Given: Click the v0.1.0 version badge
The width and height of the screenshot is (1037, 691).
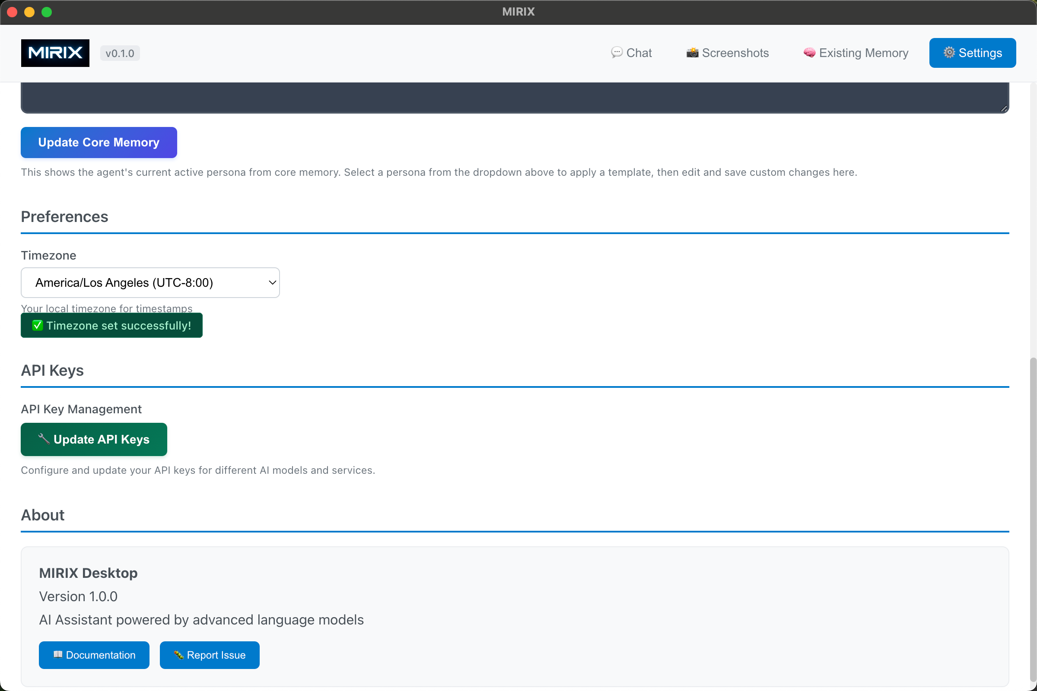Looking at the screenshot, I should click(120, 53).
